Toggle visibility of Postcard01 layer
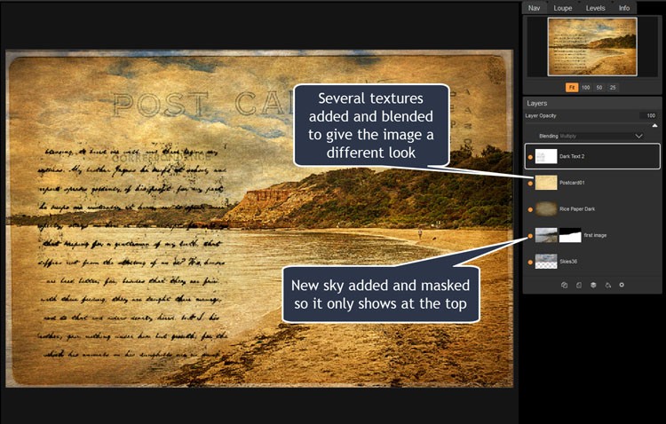The height and width of the screenshot is (424, 666). click(530, 183)
